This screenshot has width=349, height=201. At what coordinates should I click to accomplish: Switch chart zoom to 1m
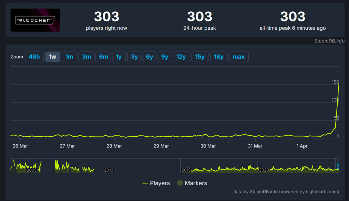70,57
